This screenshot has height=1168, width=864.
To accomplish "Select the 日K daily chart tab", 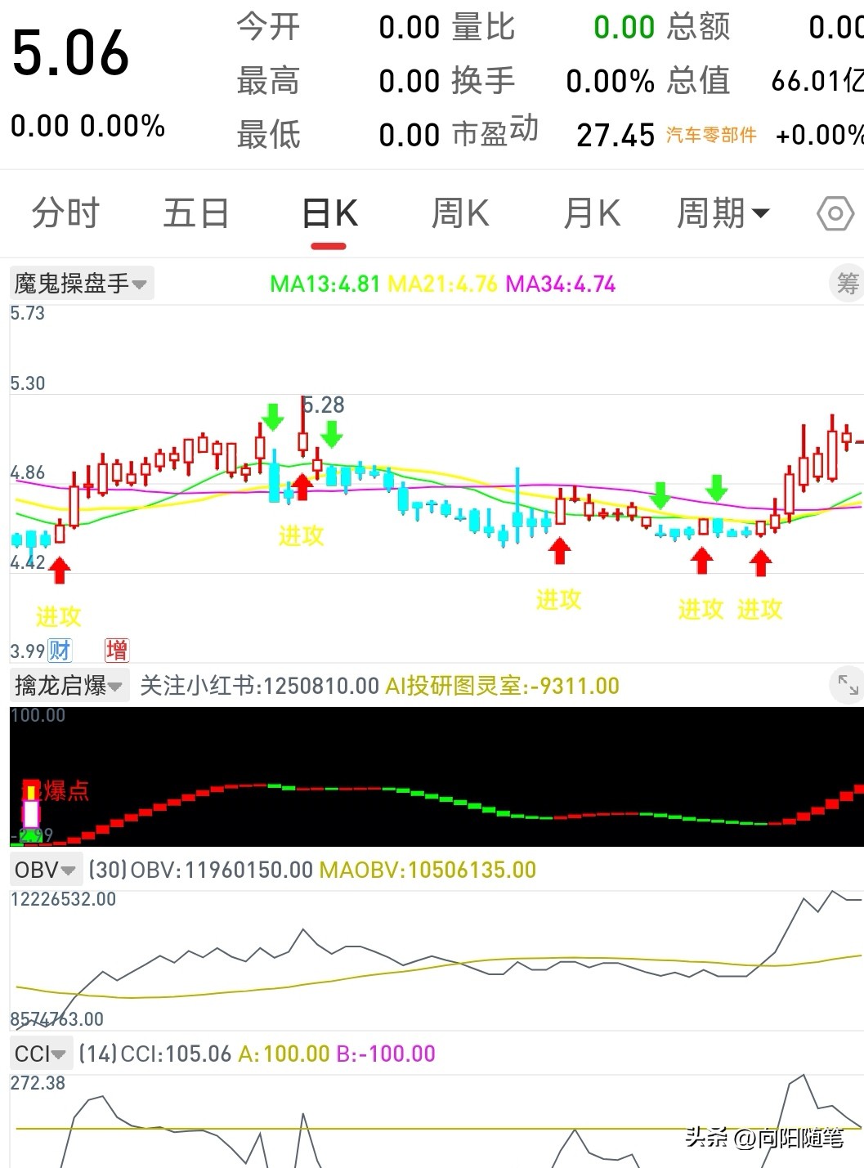I will pos(328,212).
